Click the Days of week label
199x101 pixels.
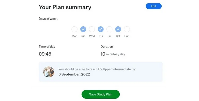[x=48, y=19]
